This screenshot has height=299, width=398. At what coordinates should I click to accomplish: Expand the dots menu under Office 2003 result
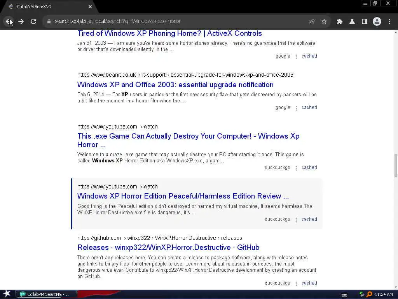[296, 108]
